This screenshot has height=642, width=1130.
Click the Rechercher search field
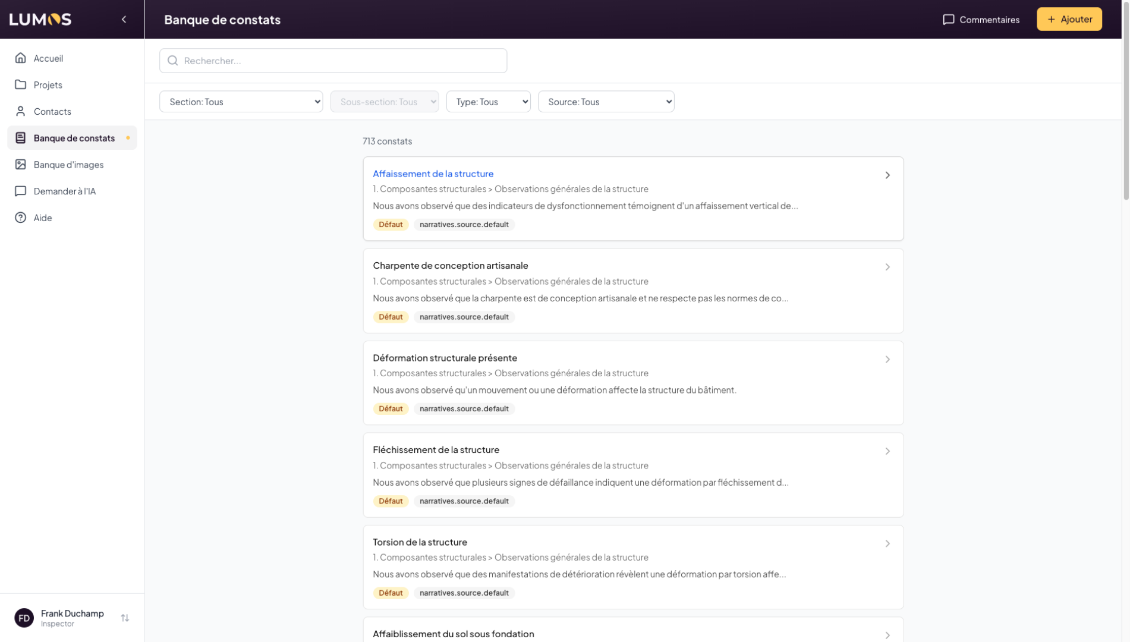click(333, 61)
